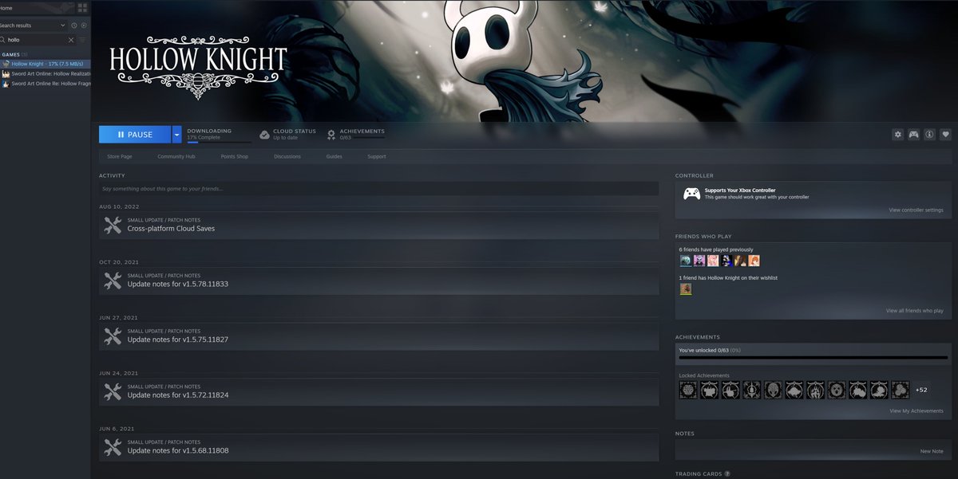The width and height of the screenshot is (958, 479).
Task: Open Update notes for v1.5.72.11824
Action: point(378,392)
